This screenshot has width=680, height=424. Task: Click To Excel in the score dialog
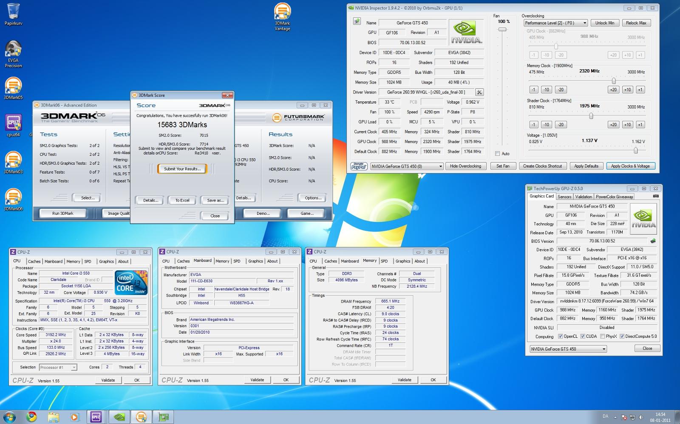[x=182, y=200]
